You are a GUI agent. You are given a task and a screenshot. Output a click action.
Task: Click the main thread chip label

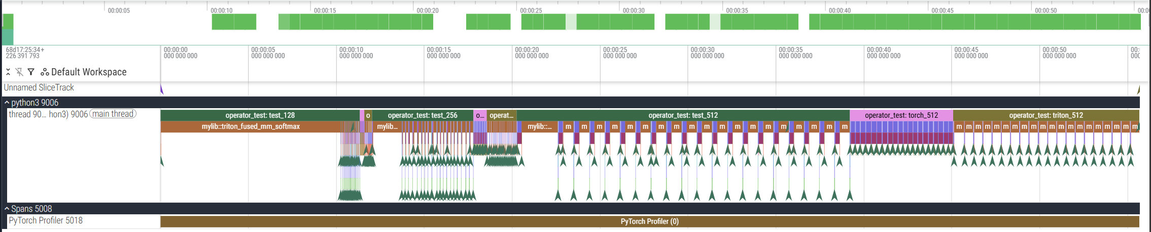coord(113,114)
